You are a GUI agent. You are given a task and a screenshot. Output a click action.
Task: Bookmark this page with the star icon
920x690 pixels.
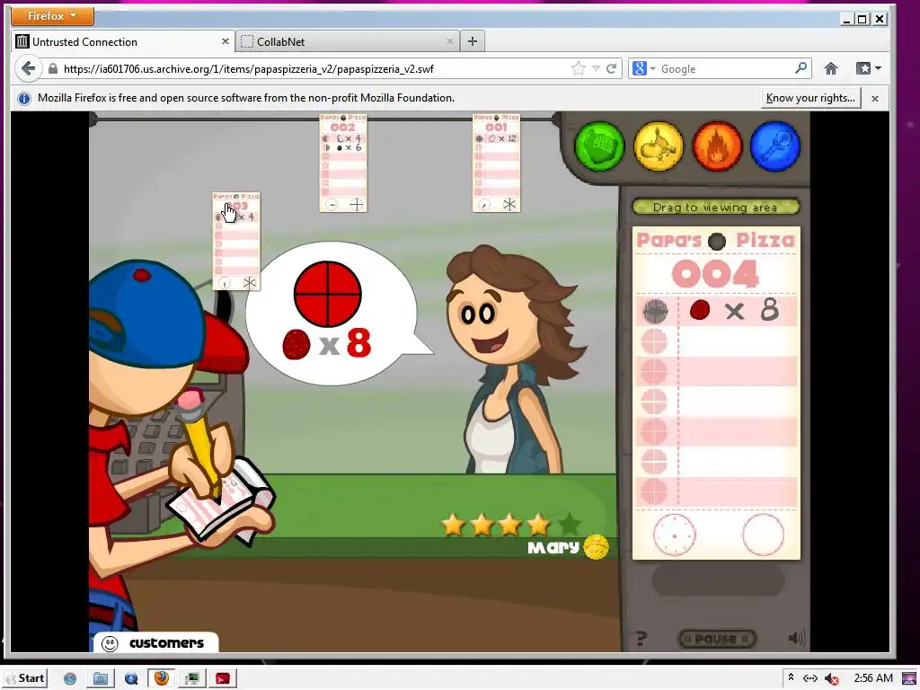tap(579, 68)
